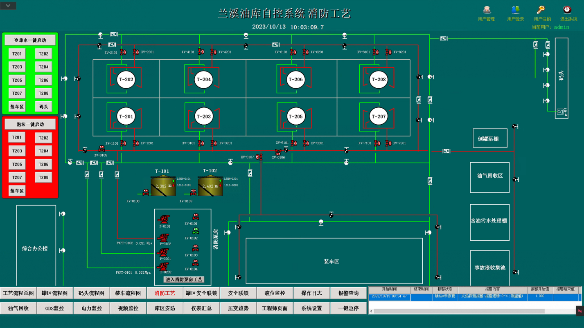The width and height of the screenshot is (584, 328).
Task: Open the 液位监控 level monitoring tab
Action: click(275, 293)
